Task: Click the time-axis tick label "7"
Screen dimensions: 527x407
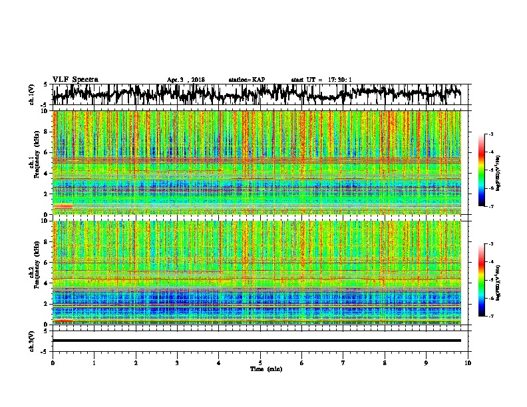Action: [x=343, y=362]
